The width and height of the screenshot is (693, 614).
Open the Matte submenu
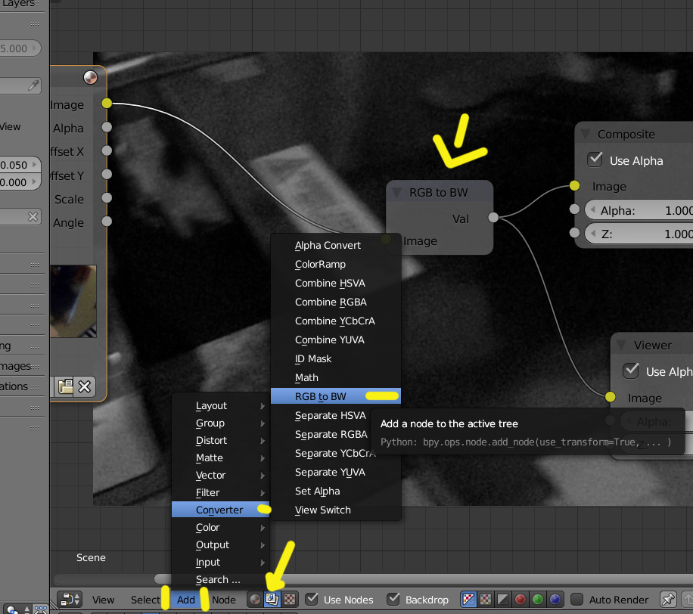point(221,457)
